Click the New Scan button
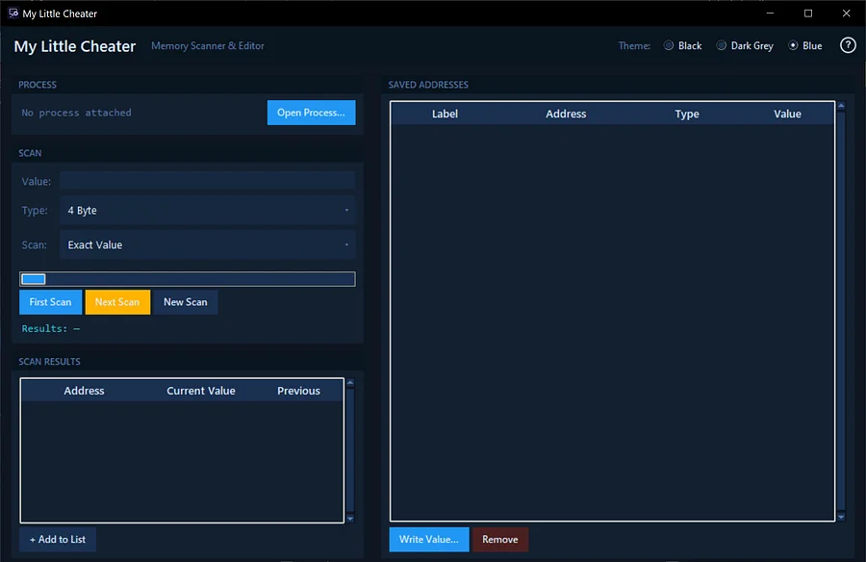The image size is (866, 562). (x=186, y=302)
